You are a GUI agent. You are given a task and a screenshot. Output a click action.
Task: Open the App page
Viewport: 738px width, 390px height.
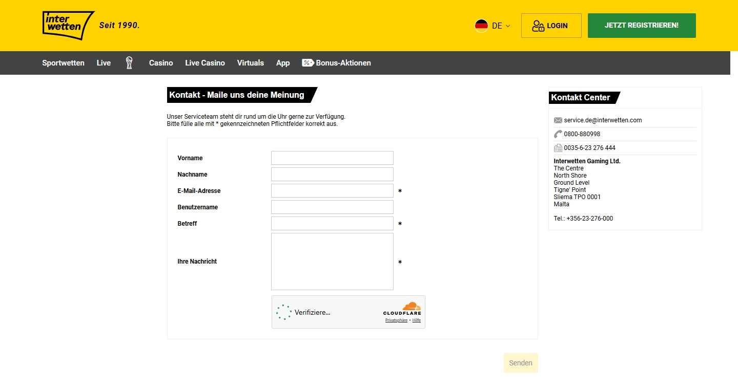pyautogui.click(x=283, y=63)
